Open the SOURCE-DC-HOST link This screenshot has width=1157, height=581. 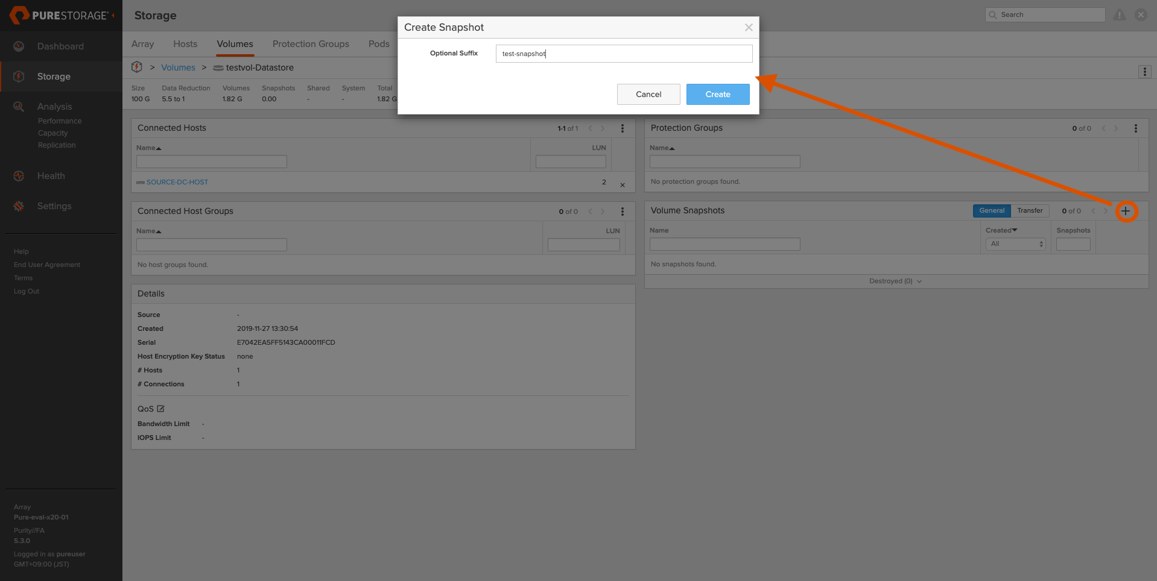tap(177, 182)
